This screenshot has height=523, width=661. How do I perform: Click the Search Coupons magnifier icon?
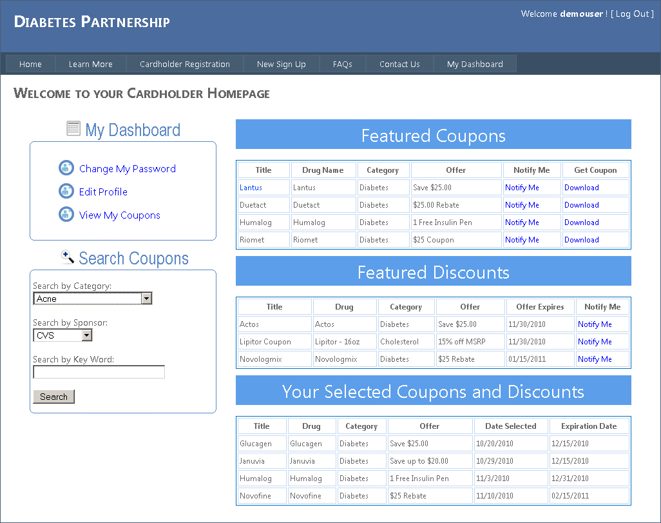coord(68,257)
